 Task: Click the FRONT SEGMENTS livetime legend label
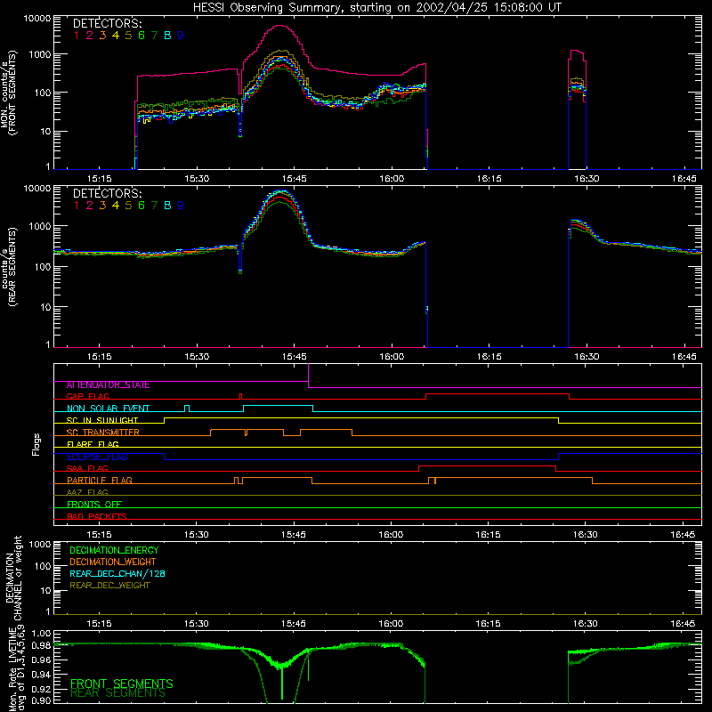[x=122, y=684]
